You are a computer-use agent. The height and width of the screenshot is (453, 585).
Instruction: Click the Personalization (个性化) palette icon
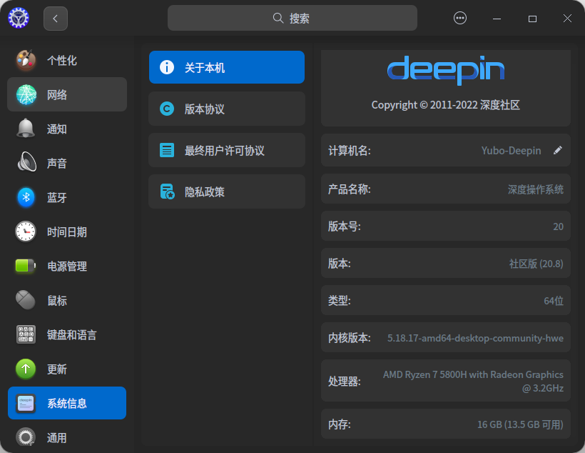tap(26, 61)
